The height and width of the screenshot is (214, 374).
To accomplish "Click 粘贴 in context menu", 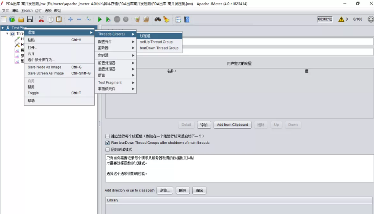I will 59,40.
